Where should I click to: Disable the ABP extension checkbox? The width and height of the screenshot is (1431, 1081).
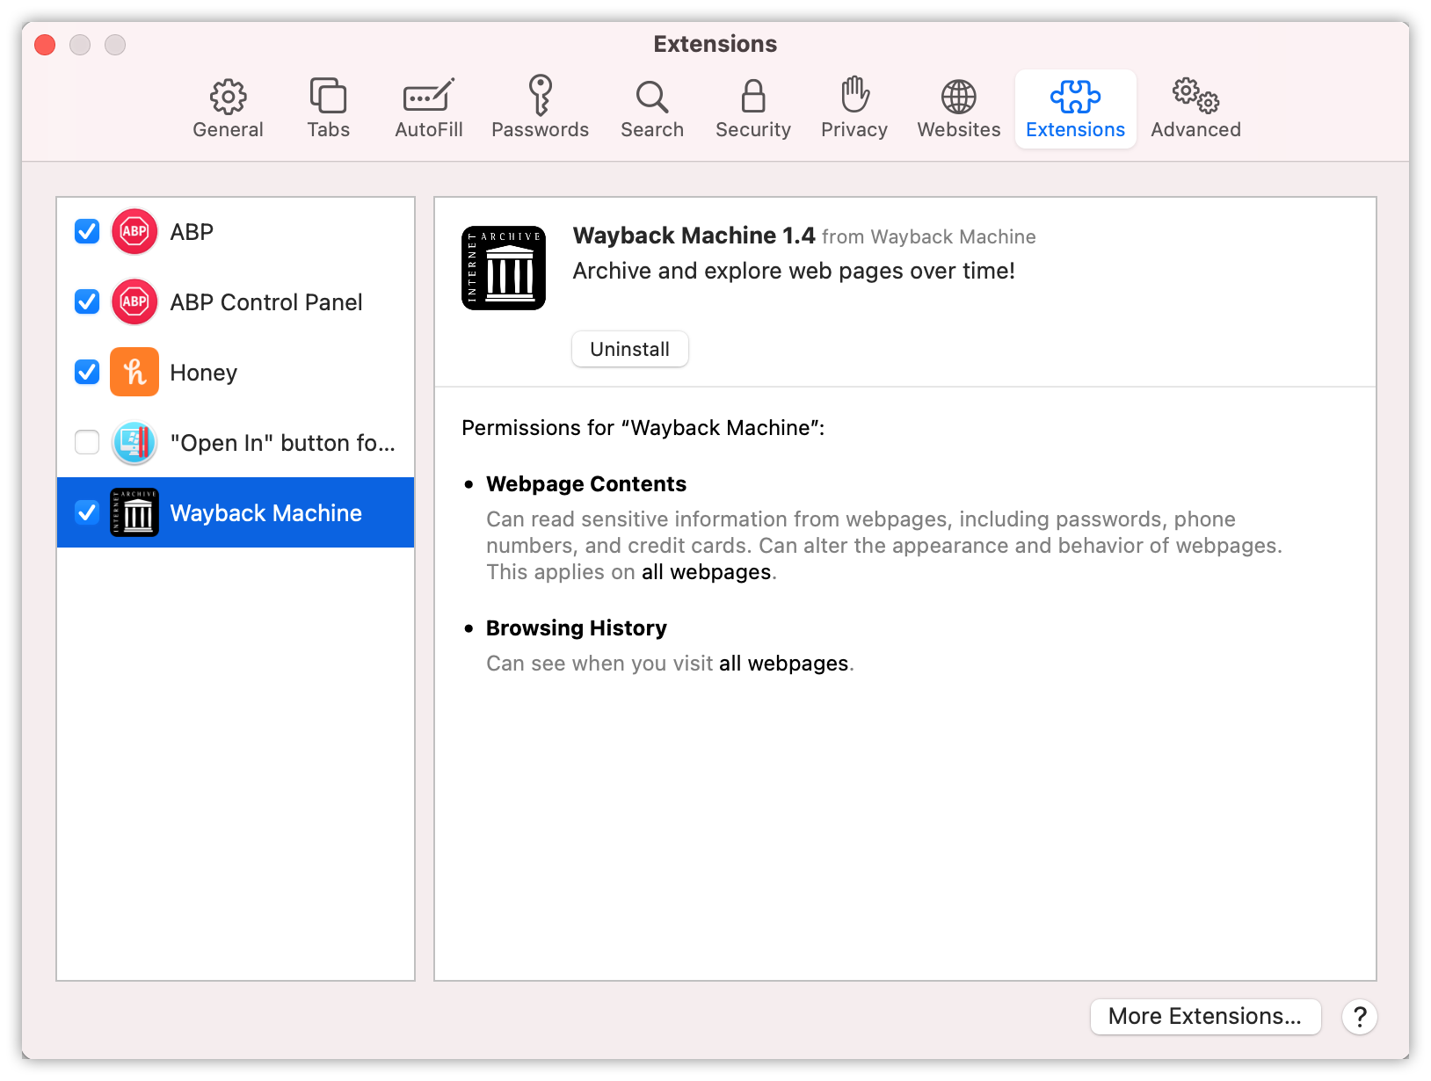pos(86,231)
